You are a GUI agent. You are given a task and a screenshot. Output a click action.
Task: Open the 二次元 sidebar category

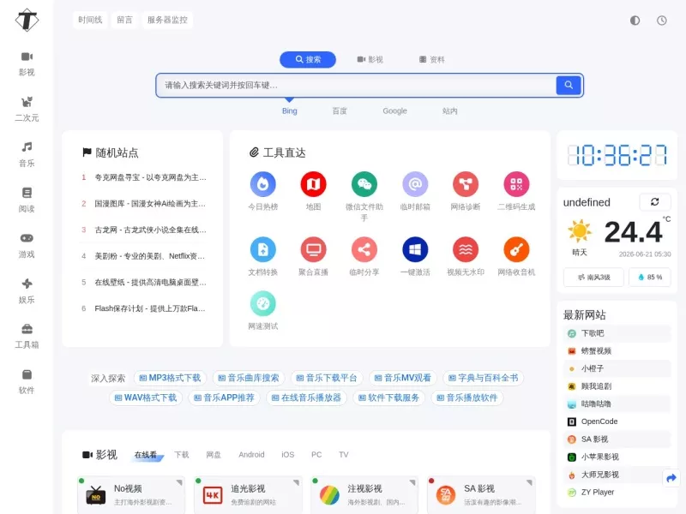[27, 110]
